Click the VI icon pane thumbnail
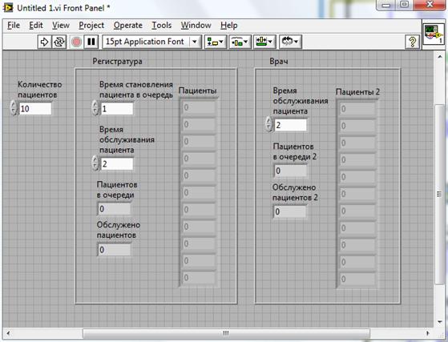This screenshot has height=342, width=448. click(434, 34)
